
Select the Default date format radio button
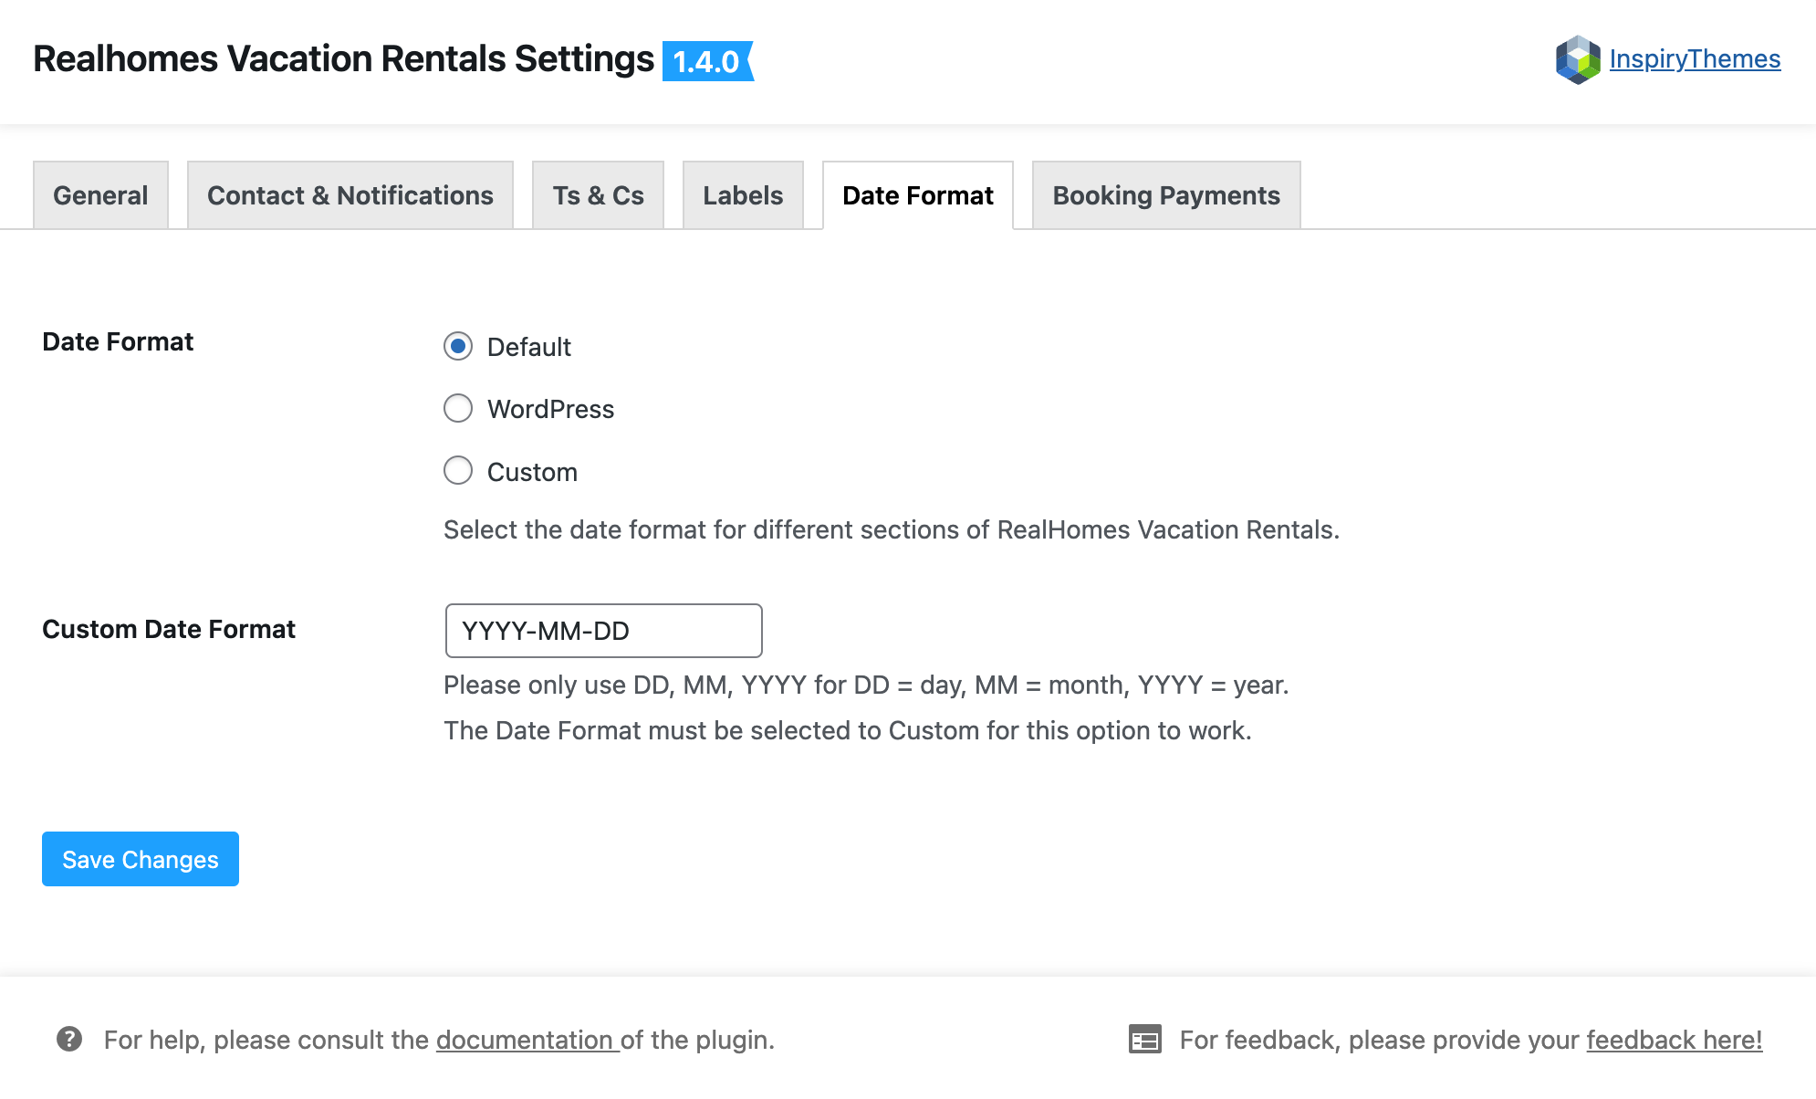pyautogui.click(x=458, y=346)
